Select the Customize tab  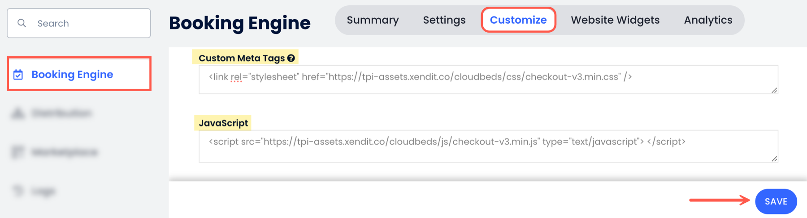(518, 20)
